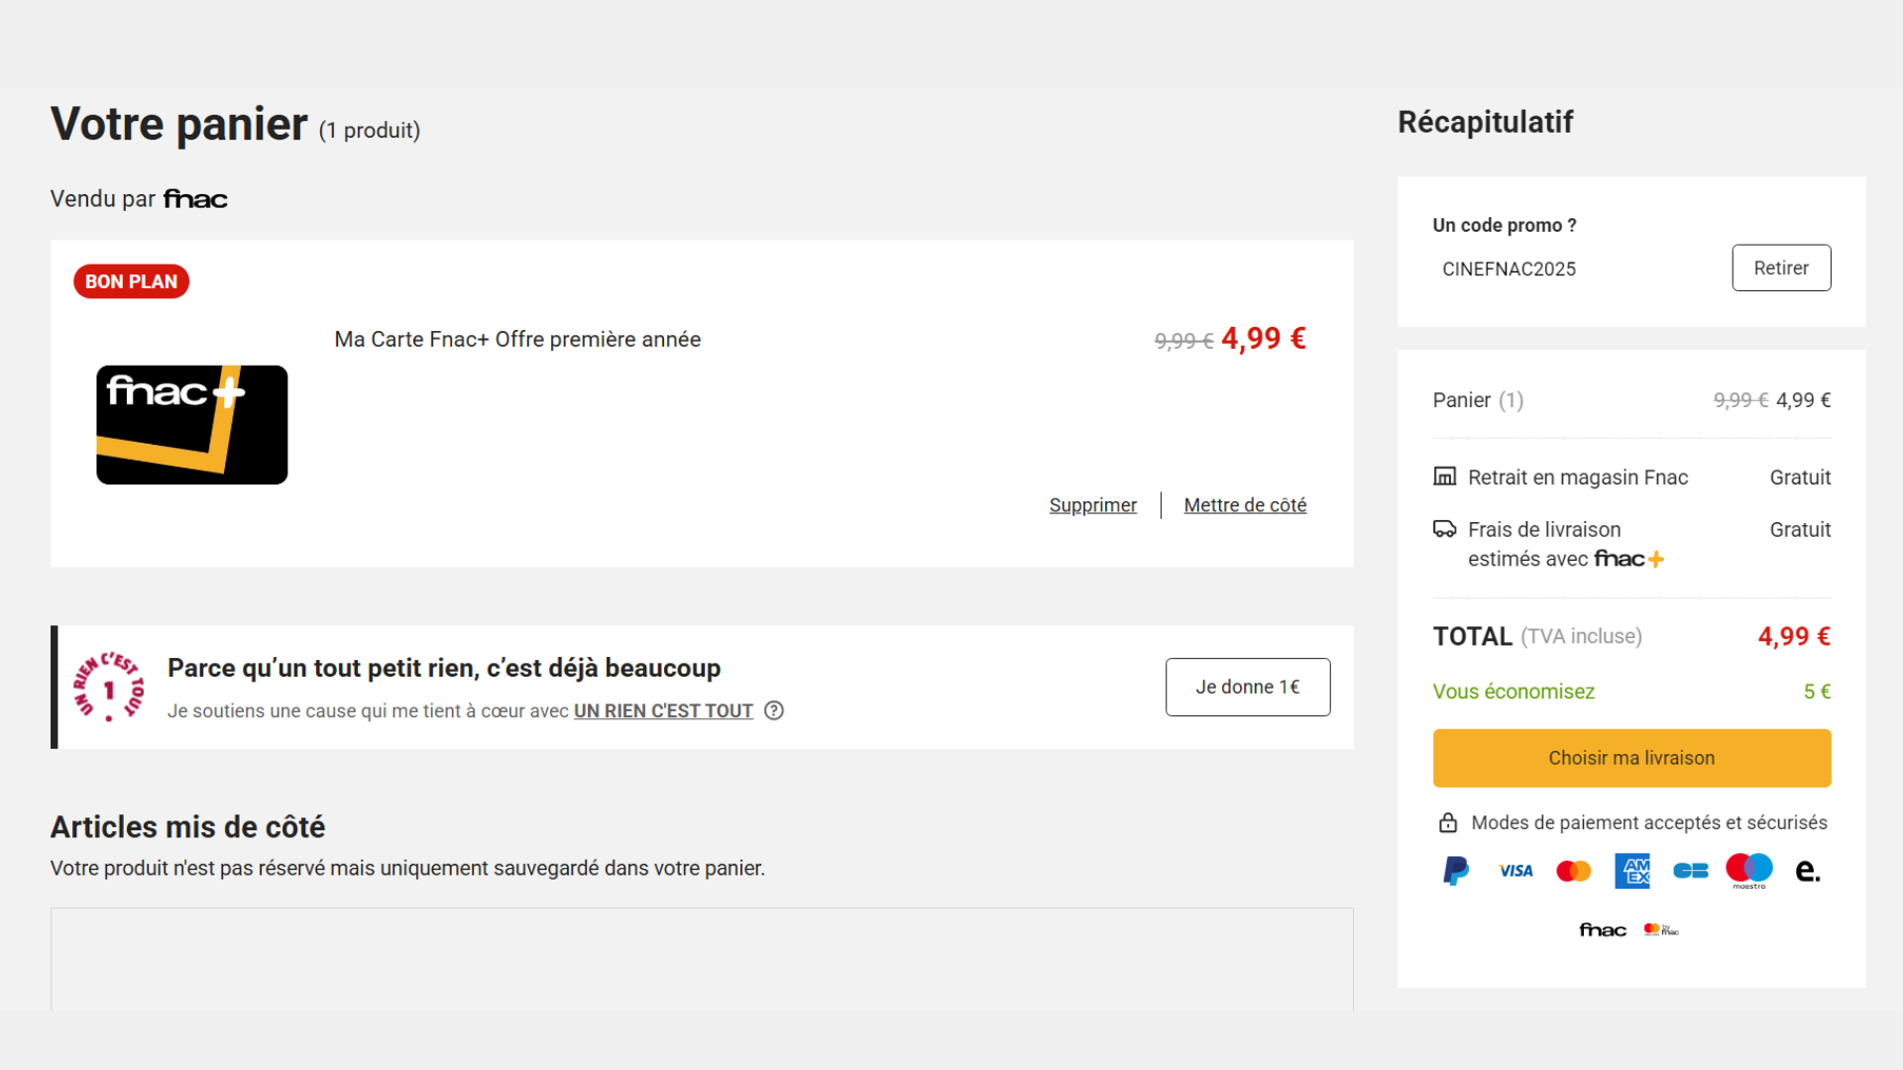This screenshot has height=1070, width=1903.
Task: Click the promo code input field
Action: point(1576,268)
